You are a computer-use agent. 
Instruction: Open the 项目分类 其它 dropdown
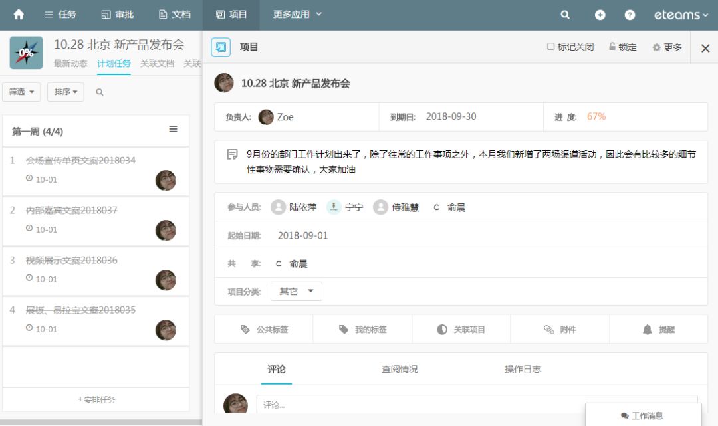tap(297, 292)
